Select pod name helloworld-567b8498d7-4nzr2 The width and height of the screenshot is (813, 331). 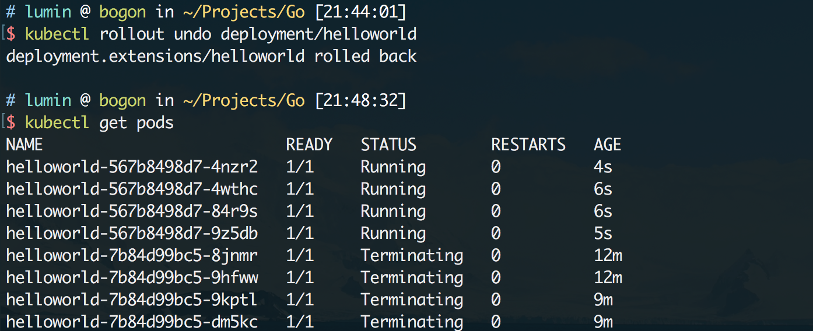pyautogui.click(x=132, y=167)
